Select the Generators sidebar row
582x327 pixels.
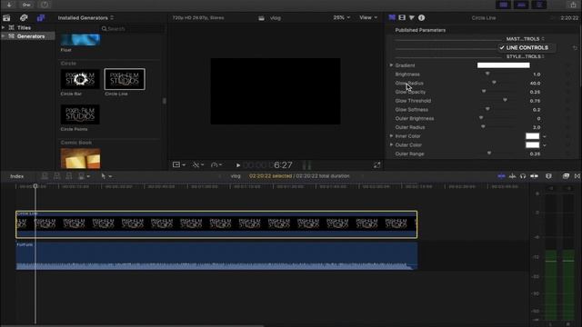click(x=27, y=36)
